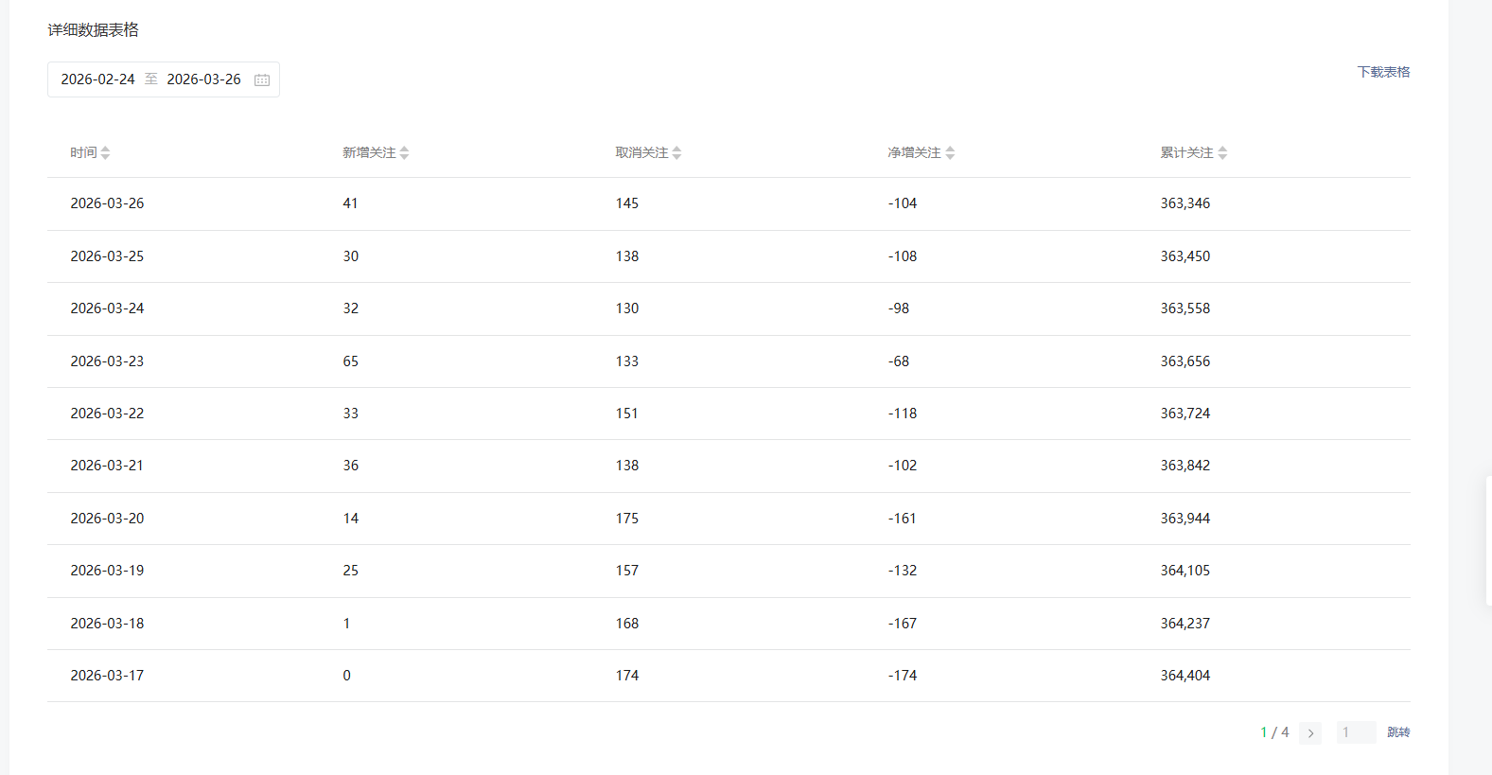Select the 2026-03-26 table row date

click(107, 203)
